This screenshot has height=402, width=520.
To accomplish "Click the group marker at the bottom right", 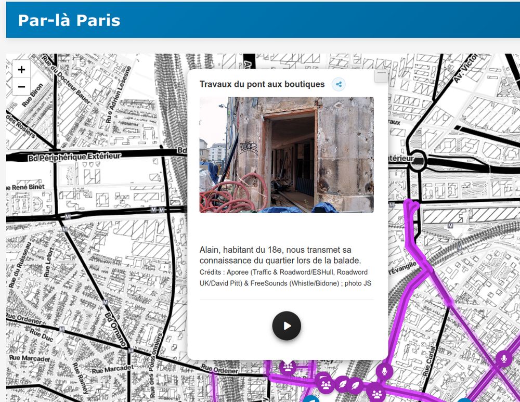I will pyautogui.click(x=376, y=393).
